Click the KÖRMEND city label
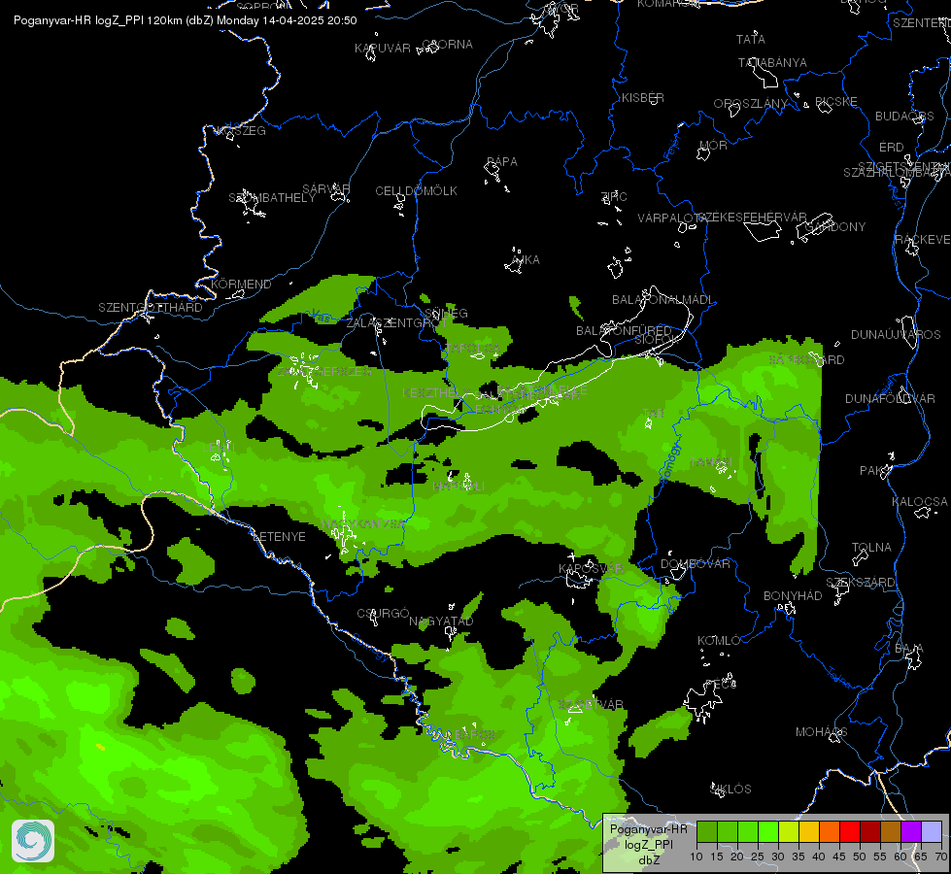This screenshot has height=874, width=951. pos(241,285)
